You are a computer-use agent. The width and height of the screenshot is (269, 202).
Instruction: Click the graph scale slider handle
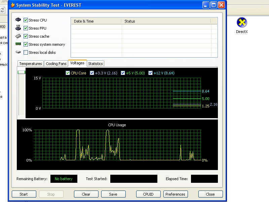(22, 72)
